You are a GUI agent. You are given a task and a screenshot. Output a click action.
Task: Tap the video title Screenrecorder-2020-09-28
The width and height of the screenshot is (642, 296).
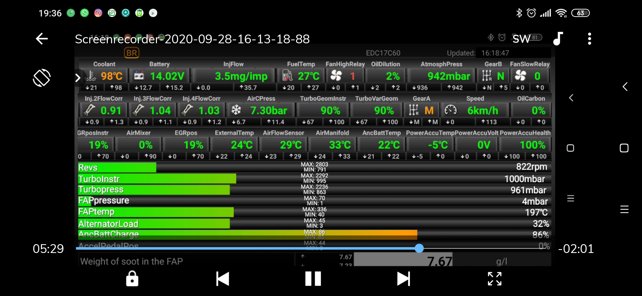click(192, 39)
